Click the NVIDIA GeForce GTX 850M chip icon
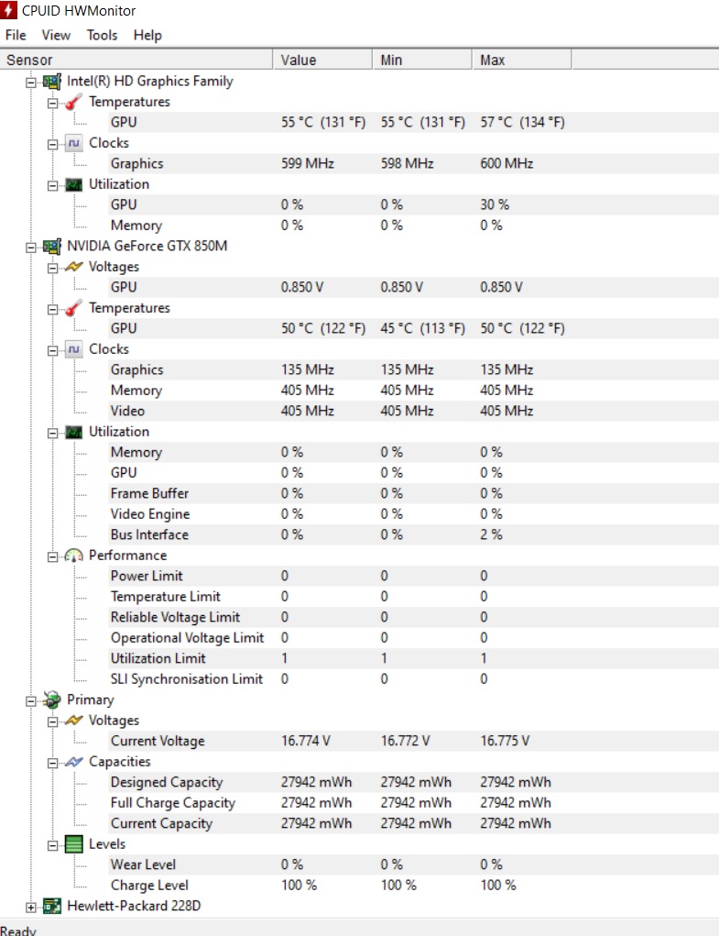719x936 pixels. click(52, 246)
